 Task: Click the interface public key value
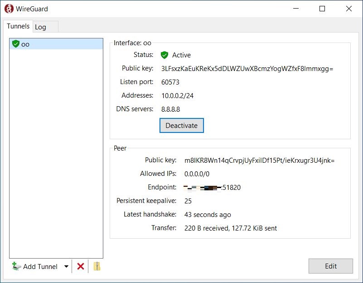(247, 69)
